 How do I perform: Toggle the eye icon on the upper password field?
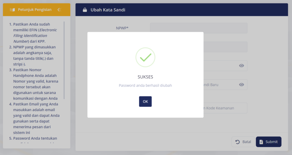tap(242, 66)
